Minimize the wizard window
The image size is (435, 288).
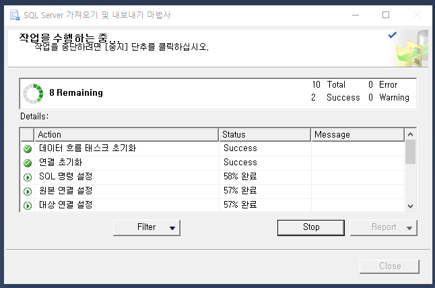coord(356,15)
